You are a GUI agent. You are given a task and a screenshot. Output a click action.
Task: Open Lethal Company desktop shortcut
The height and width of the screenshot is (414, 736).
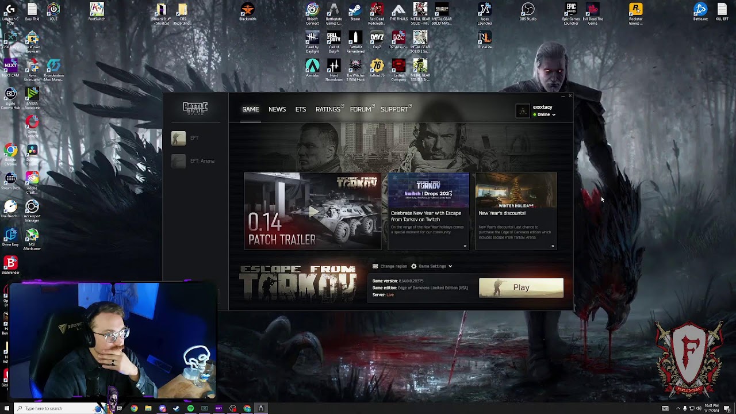(x=398, y=70)
